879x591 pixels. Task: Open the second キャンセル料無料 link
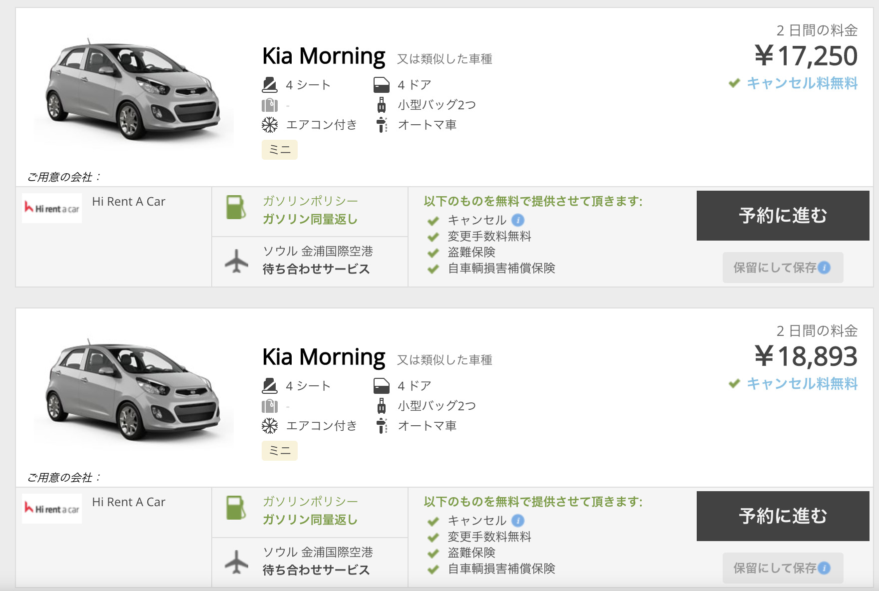(802, 384)
